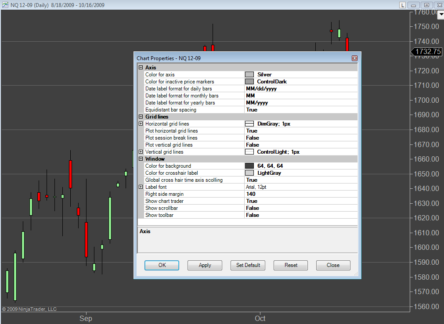The image size is (444, 324).
Task: Click the Close button in dialog
Action: [x=333, y=265]
